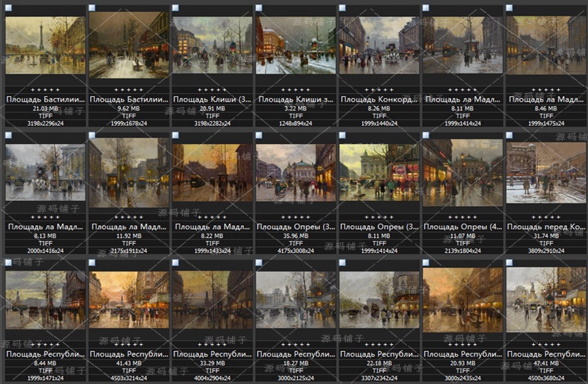Set star rating for the 18.27 MB image
Screen dimensions: 588x384
pyautogui.click(x=296, y=345)
